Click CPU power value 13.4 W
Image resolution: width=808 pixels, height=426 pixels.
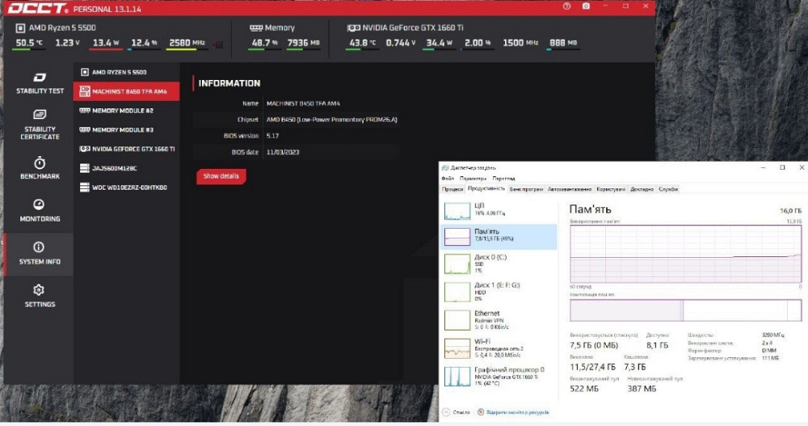click(x=106, y=43)
